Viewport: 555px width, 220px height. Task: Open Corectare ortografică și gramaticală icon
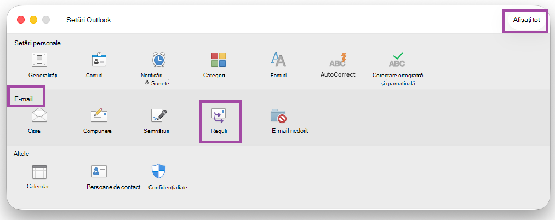click(398, 60)
